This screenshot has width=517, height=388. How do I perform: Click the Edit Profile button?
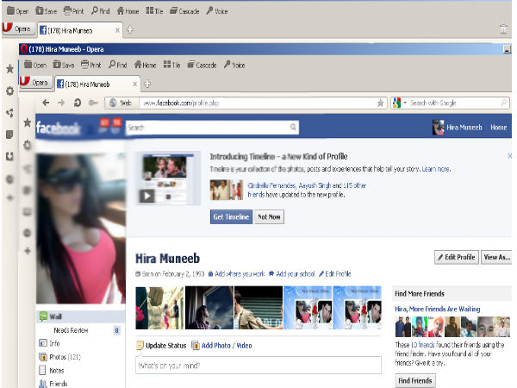(457, 257)
